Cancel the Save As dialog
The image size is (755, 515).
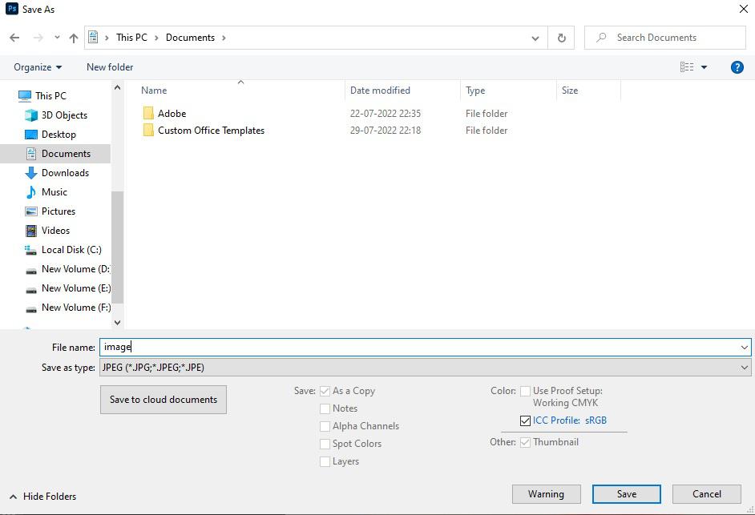(x=706, y=494)
